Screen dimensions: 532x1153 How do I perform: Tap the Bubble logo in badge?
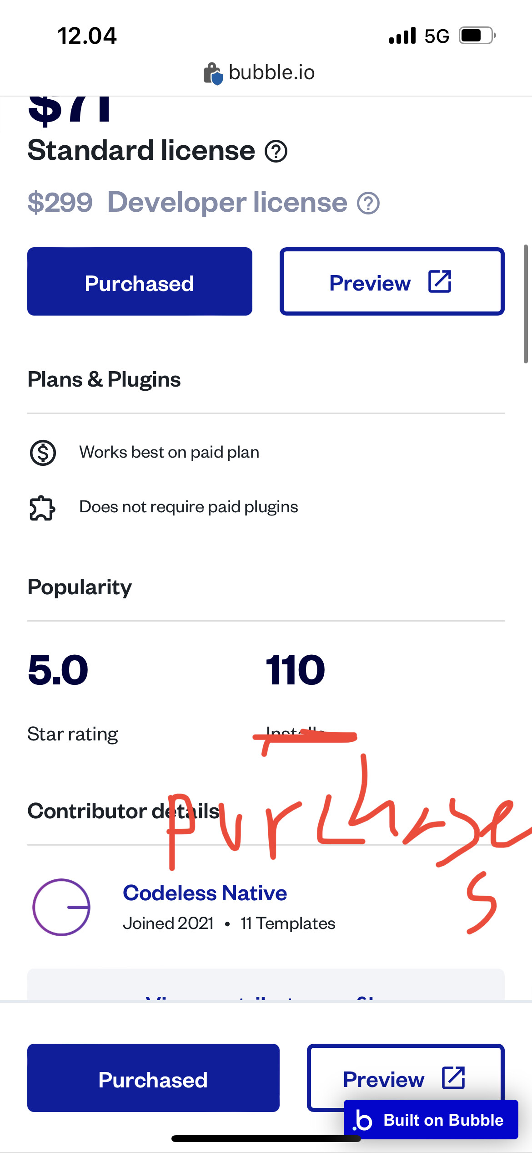click(363, 1120)
